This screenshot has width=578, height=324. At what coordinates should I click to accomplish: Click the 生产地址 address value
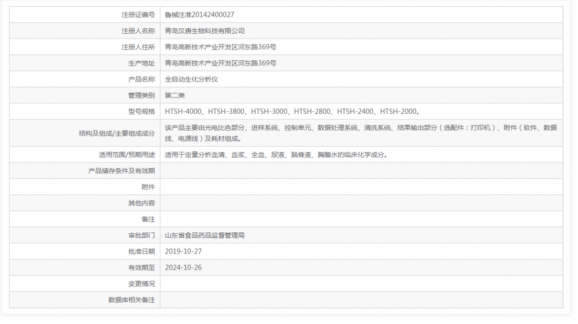(221, 63)
